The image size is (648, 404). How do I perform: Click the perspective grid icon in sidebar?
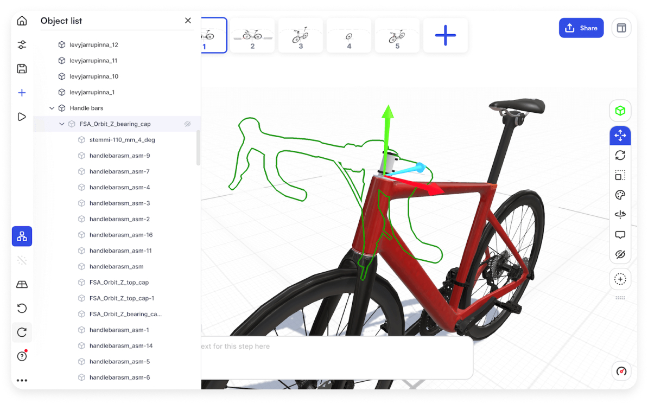[x=22, y=285]
